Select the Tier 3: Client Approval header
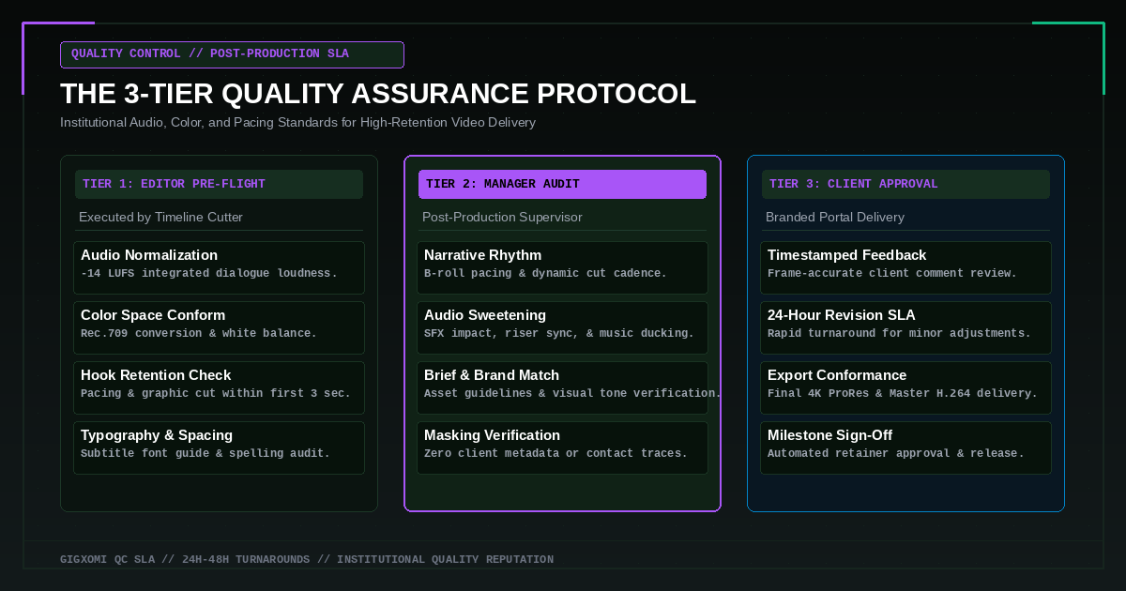 [x=905, y=184]
